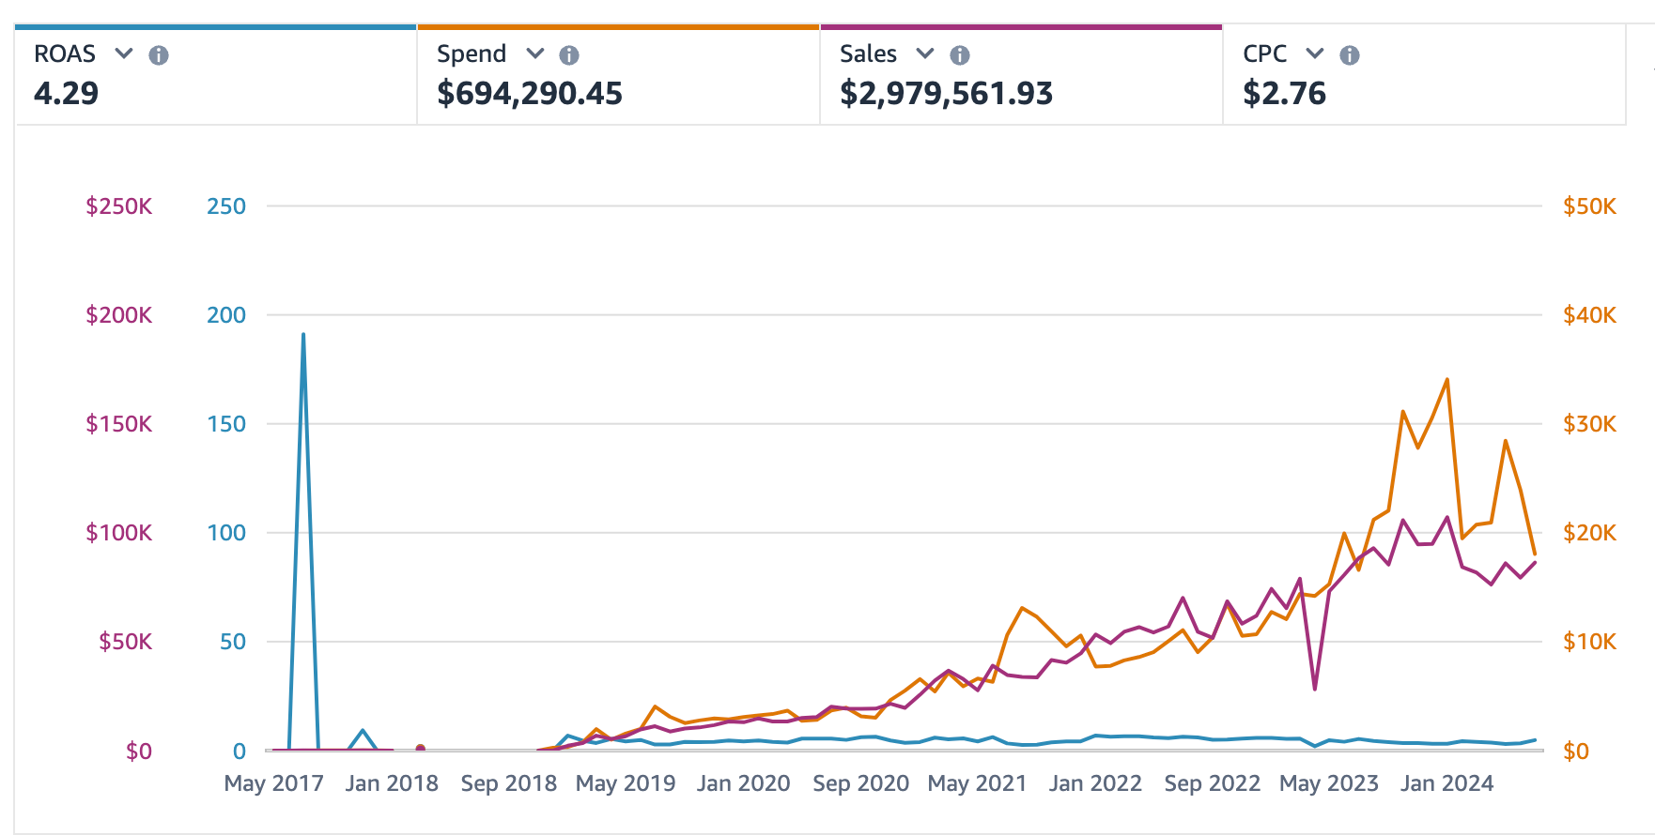Click the 200 ROAS axis label

point(226,315)
